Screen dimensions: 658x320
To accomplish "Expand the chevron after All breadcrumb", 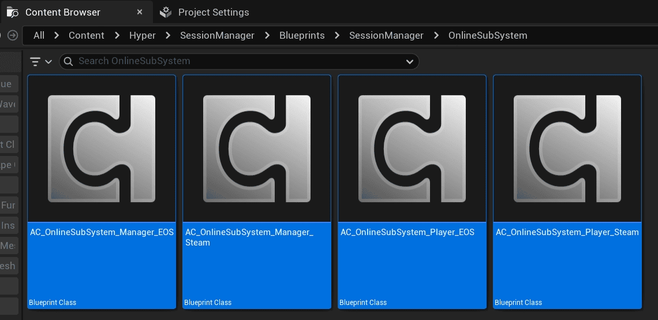I will tap(57, 35).
